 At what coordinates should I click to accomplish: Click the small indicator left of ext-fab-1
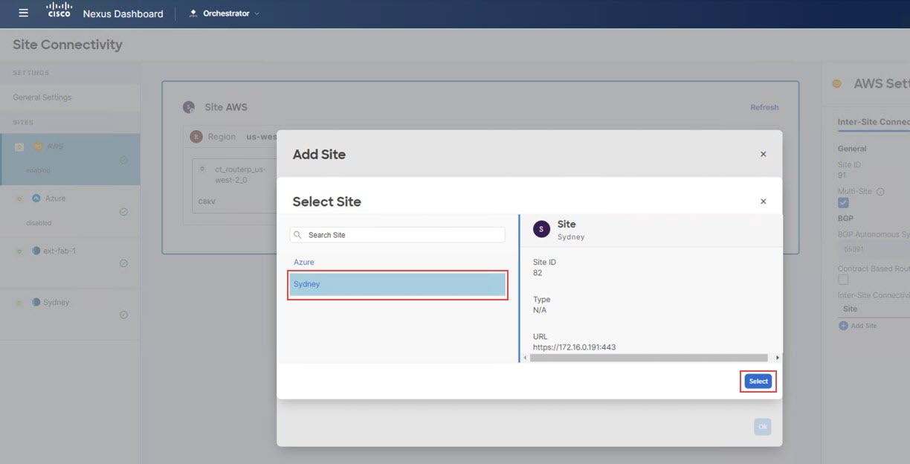(x=19, y=251)
